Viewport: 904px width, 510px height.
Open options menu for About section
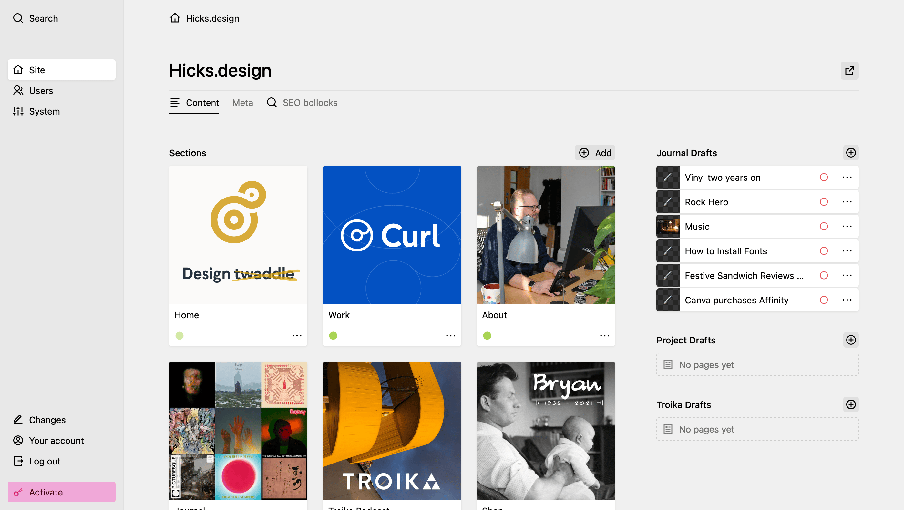604,336
